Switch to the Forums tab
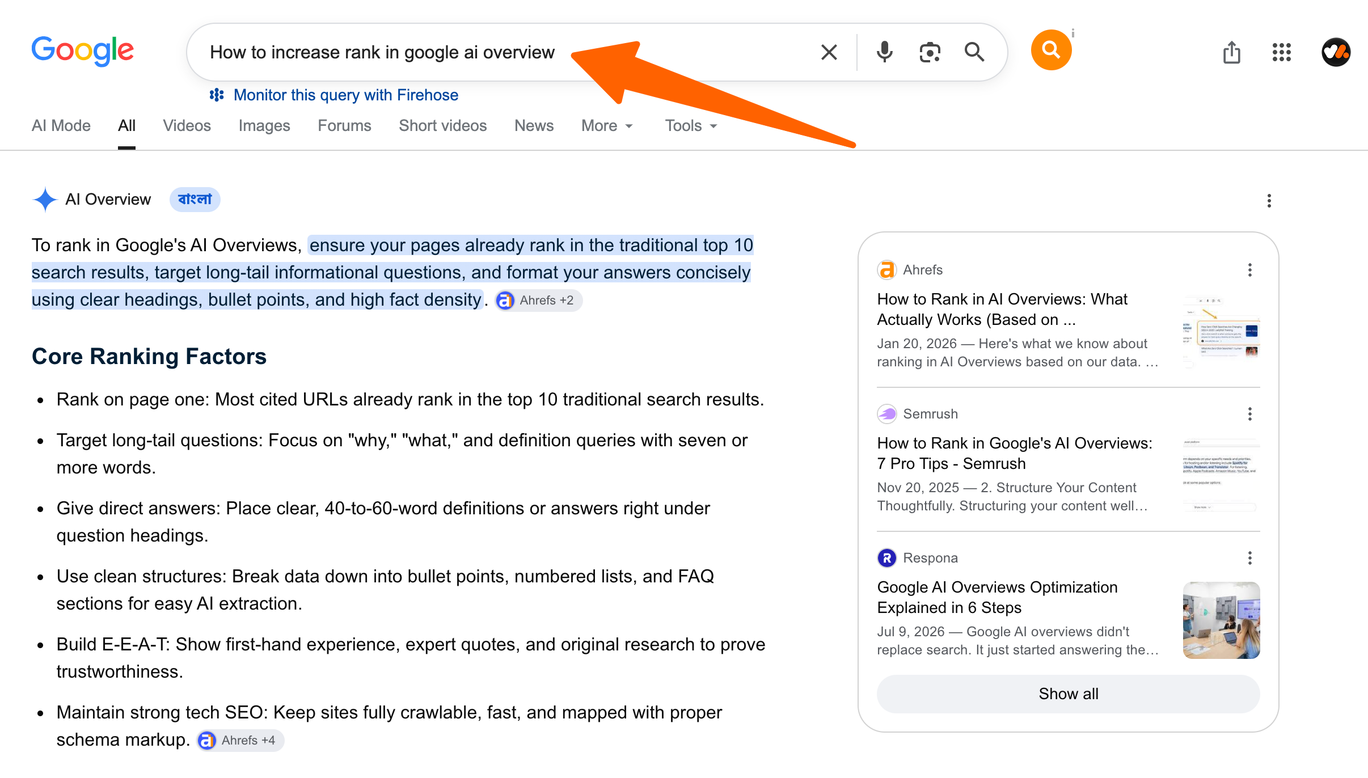Viewport: 1368px width, 778px height. click(x=344, y=125)
